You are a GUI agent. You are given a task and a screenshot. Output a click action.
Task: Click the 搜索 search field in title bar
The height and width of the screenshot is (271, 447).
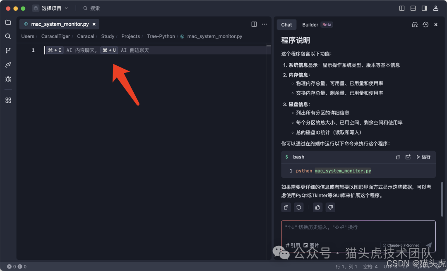[91, 8]
